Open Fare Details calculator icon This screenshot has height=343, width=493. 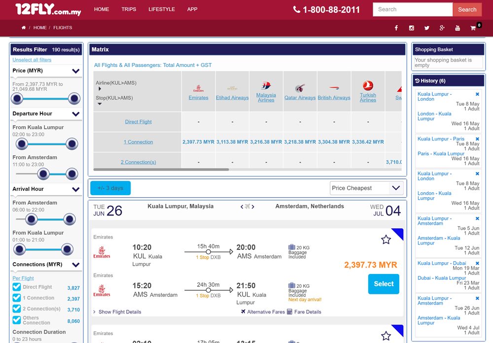click(x=289, y=311)
